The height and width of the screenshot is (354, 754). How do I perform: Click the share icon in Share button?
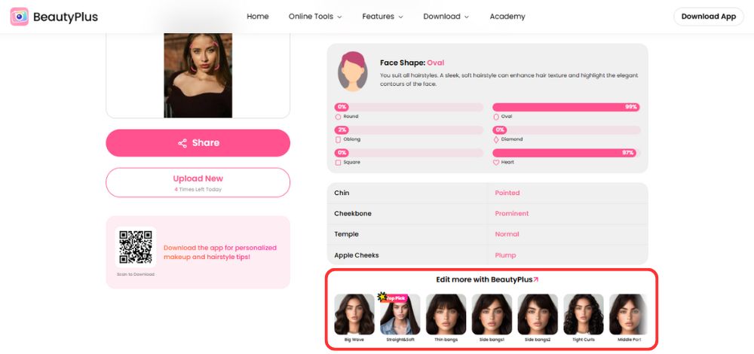(182, 143)
